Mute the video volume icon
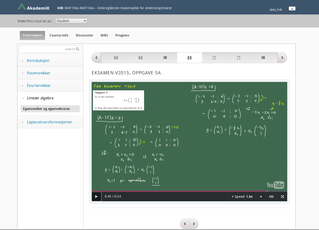319x230 pixels. (x=261, y=197)
